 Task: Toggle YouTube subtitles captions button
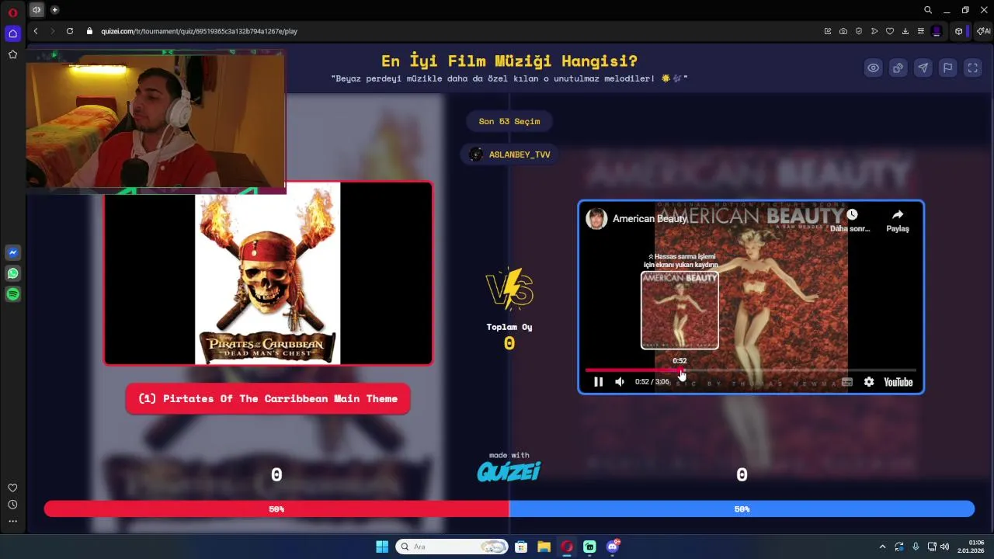(x=847, y=381)
